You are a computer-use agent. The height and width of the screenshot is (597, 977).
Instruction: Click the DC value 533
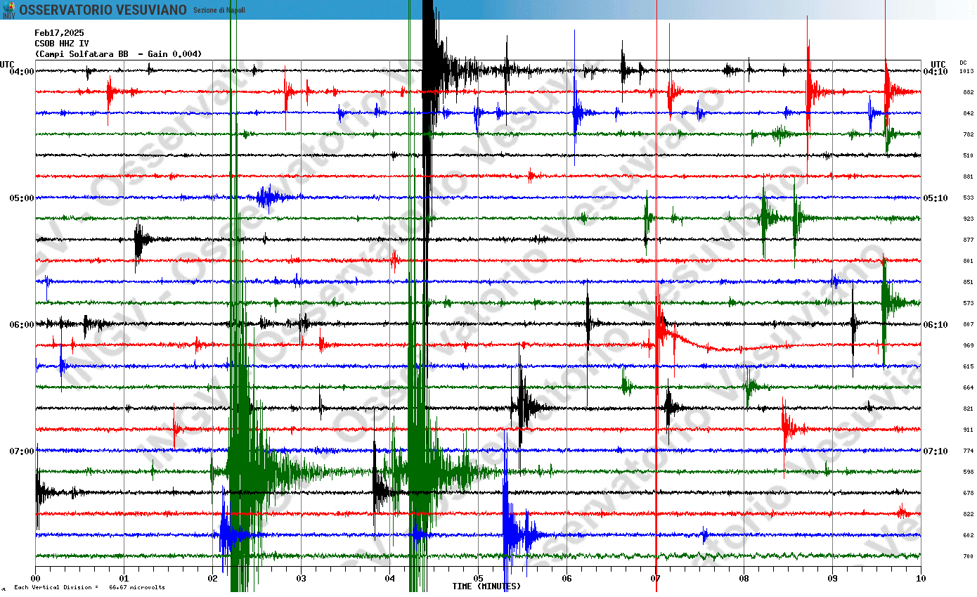coord(968,198)
